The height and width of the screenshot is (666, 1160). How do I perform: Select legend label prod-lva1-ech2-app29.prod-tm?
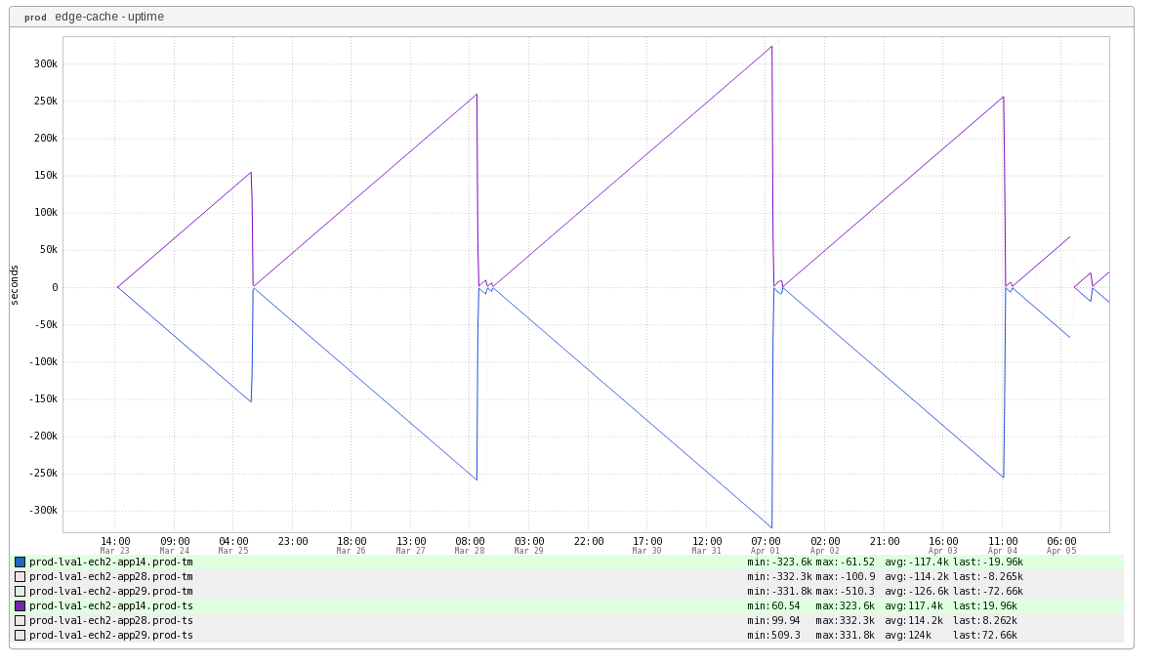pos(110,591)
